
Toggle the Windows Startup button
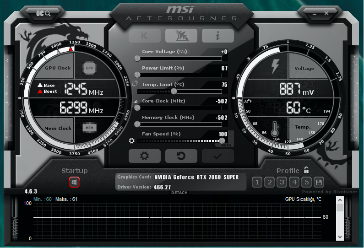pyautogui.click(x=74, y=182)
